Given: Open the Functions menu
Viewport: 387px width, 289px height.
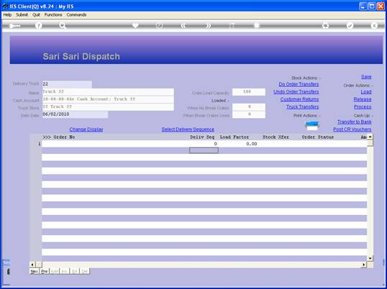Looking at the screenshot, I should click(53, 15).
